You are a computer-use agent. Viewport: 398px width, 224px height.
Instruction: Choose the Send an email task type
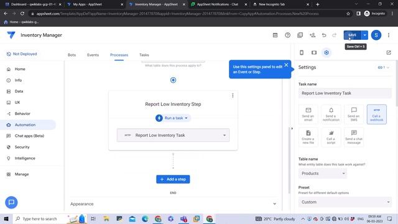[x=308, y=114]
